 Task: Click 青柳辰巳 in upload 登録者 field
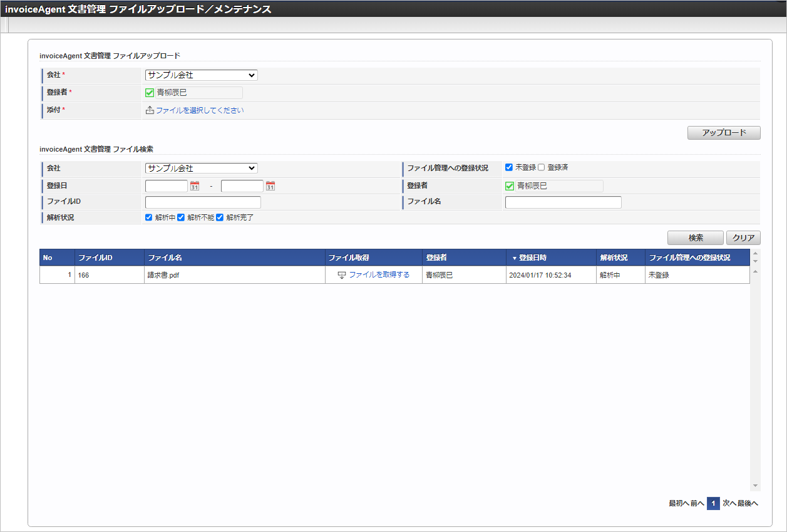click(x=172, y=93)
